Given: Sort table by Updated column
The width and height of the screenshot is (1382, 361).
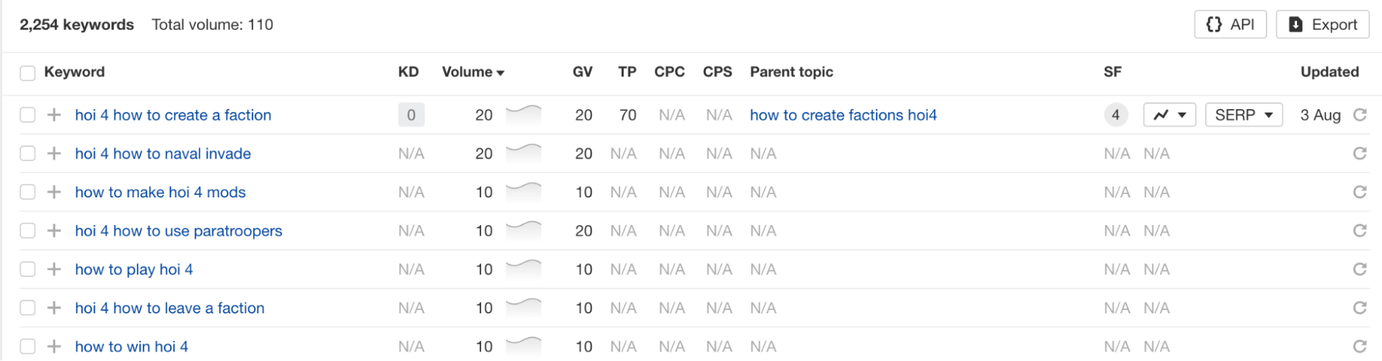Looking at the screenshot, I should 1329,72.
